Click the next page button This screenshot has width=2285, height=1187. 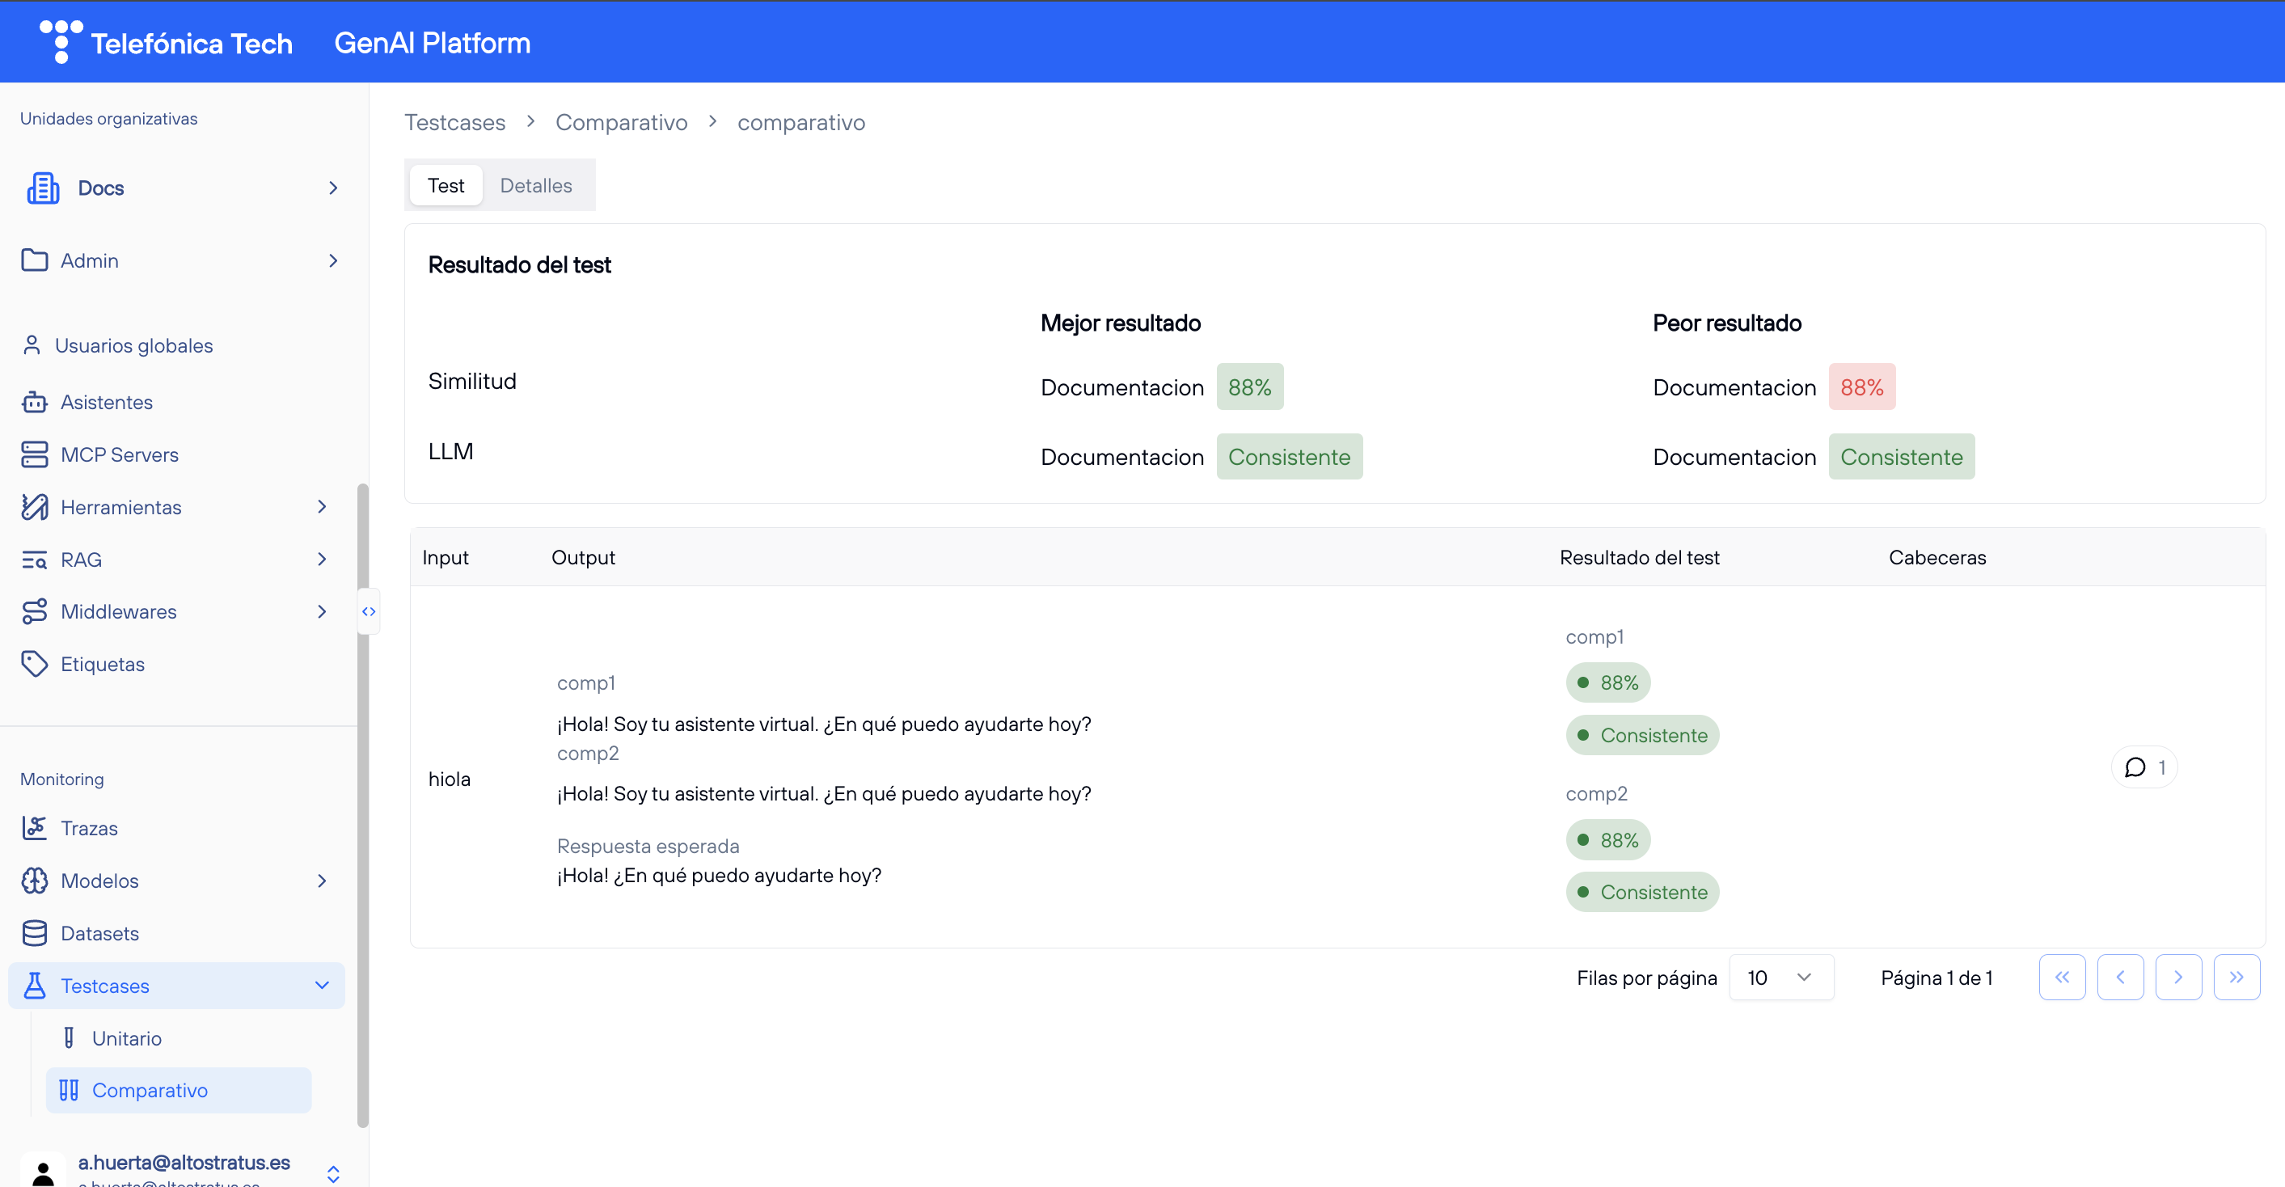pos(2177,978)
